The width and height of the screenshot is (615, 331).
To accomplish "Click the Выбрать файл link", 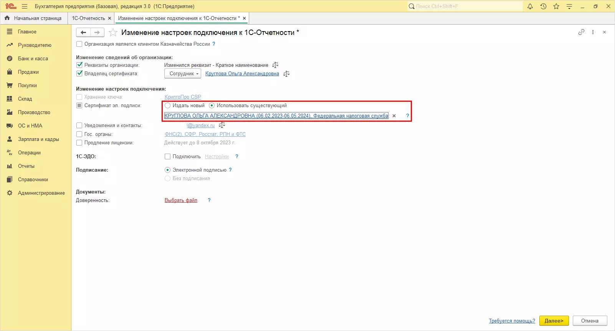I will [x=181, y=200].
